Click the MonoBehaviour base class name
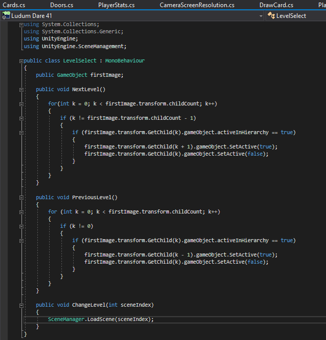The height and width of the screenshot is (340, 326). click(125, 60)
